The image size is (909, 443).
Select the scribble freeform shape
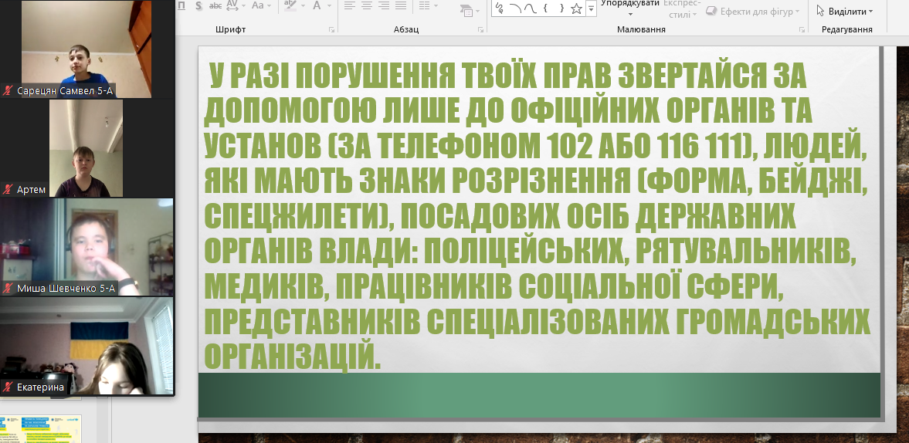coord(500,8)
